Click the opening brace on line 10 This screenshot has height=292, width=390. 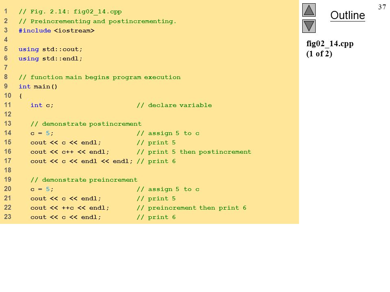pyautogui.click(x=20, y=96)
